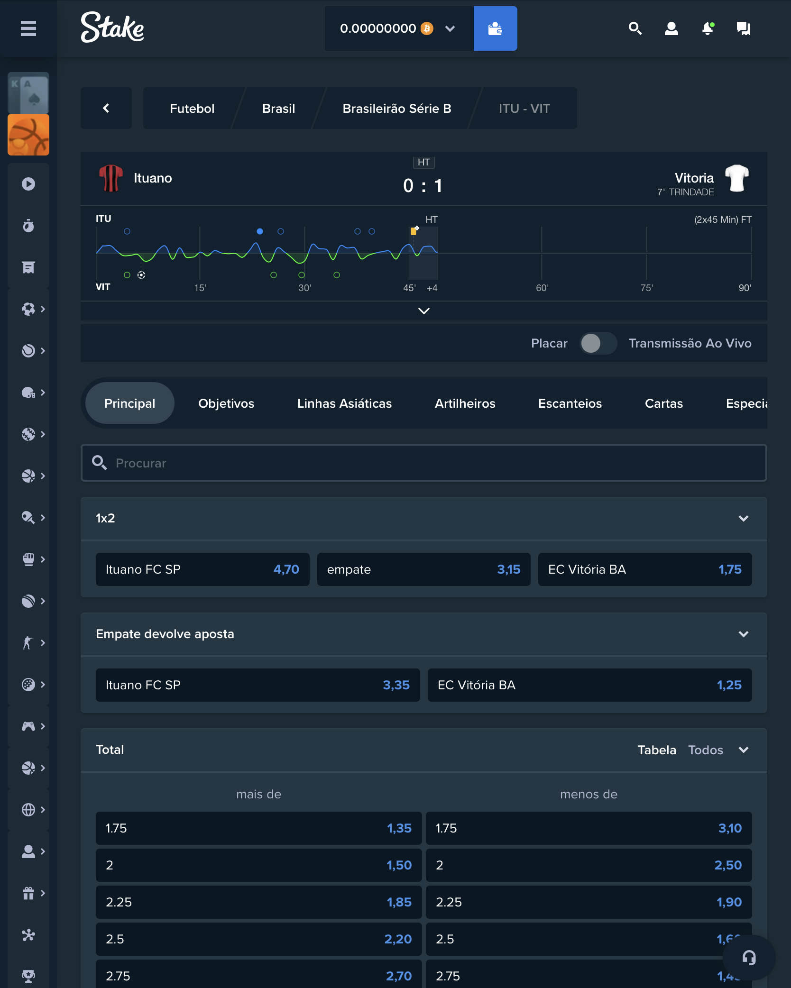Focus the Procurar search field

coord(424,463)
